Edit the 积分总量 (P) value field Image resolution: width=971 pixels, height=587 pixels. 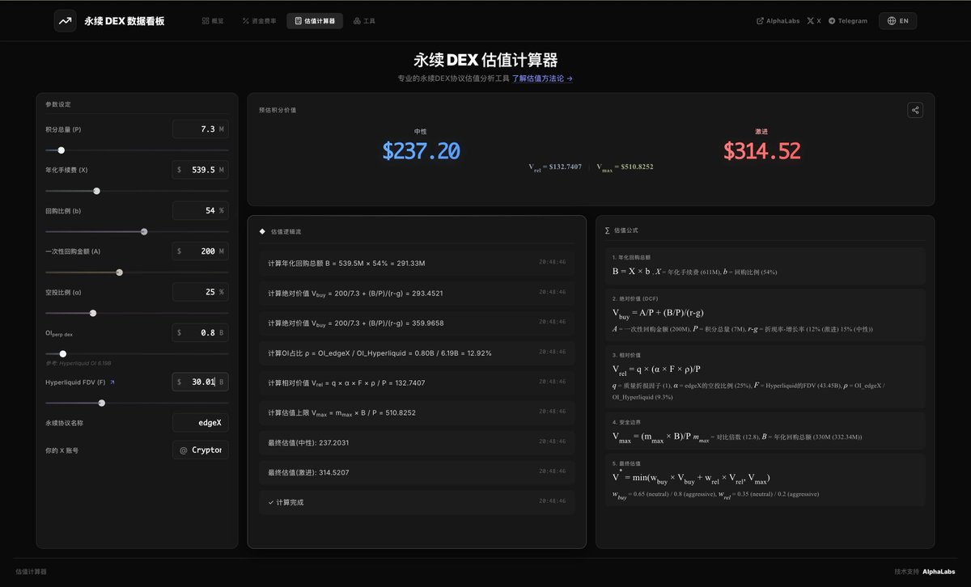click(x=201, y=129)
